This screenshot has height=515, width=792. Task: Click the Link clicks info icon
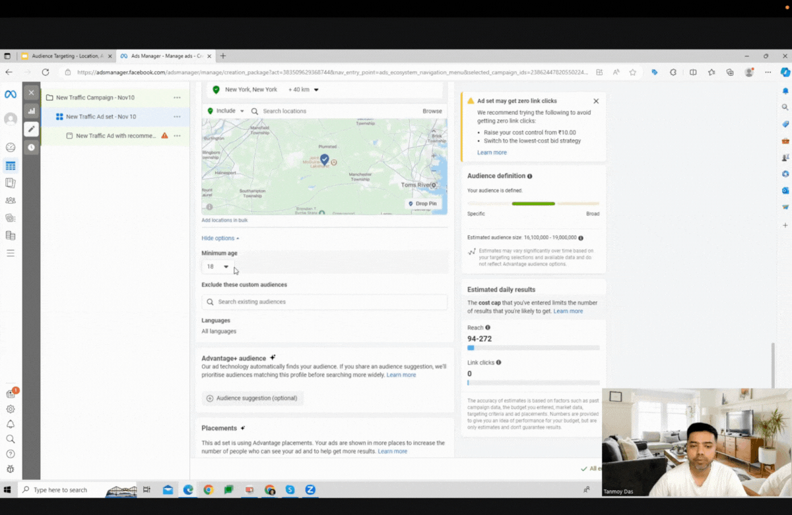498,362
